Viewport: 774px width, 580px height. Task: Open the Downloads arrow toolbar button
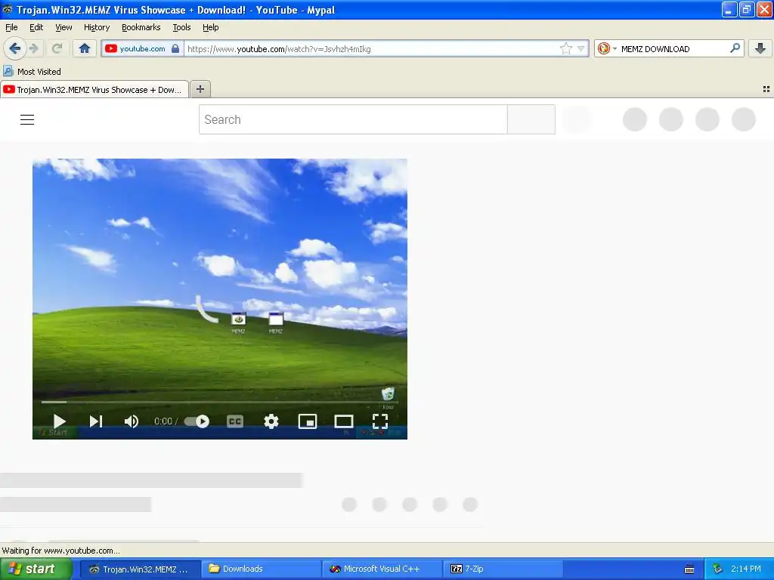[x=760, y=48]
